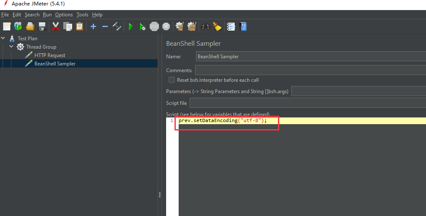Viewport: 426px width, 216px height.
Task: Click the prev.setDataEncoding script code line
Action: (223, 121)
